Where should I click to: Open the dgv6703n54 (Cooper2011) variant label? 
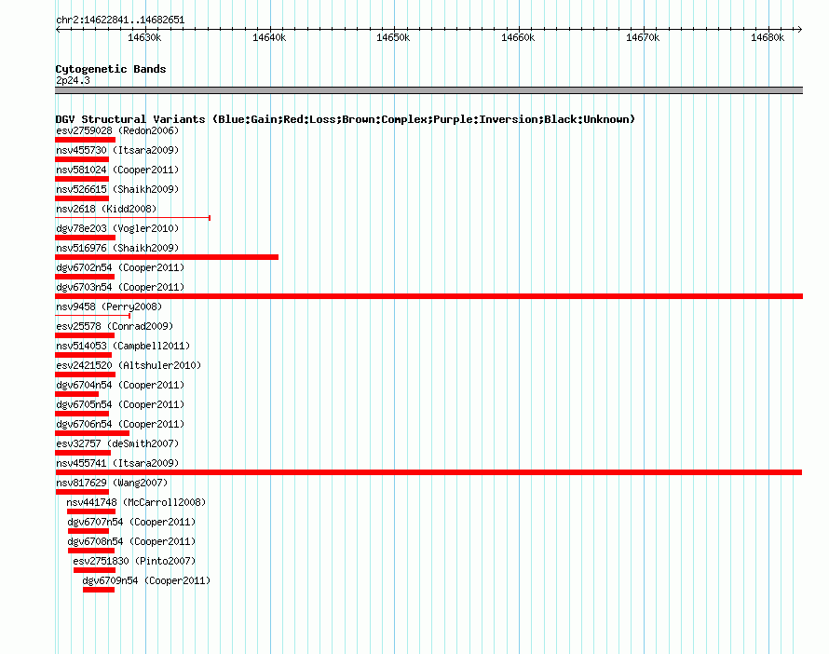[x=120, y=287]
